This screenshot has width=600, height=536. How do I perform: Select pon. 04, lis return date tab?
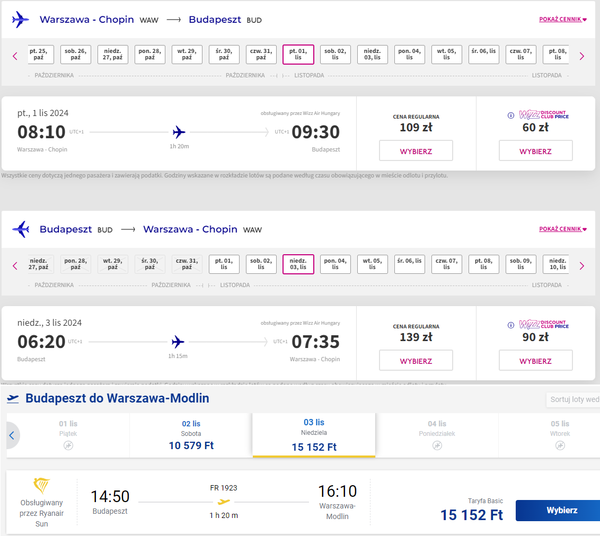[x=335, y=264]
